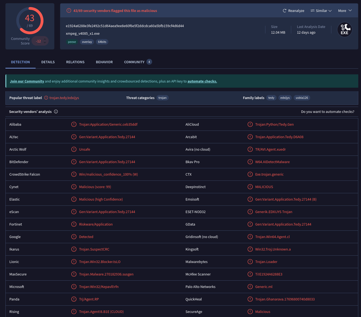Screen dimensions: 361x317
Task: Click the info icon beside Security vendors' analysis
Action: [x=56, y=112]
